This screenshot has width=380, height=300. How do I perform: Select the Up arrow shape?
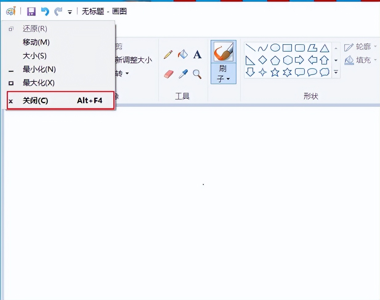click(x=324, y=60)
